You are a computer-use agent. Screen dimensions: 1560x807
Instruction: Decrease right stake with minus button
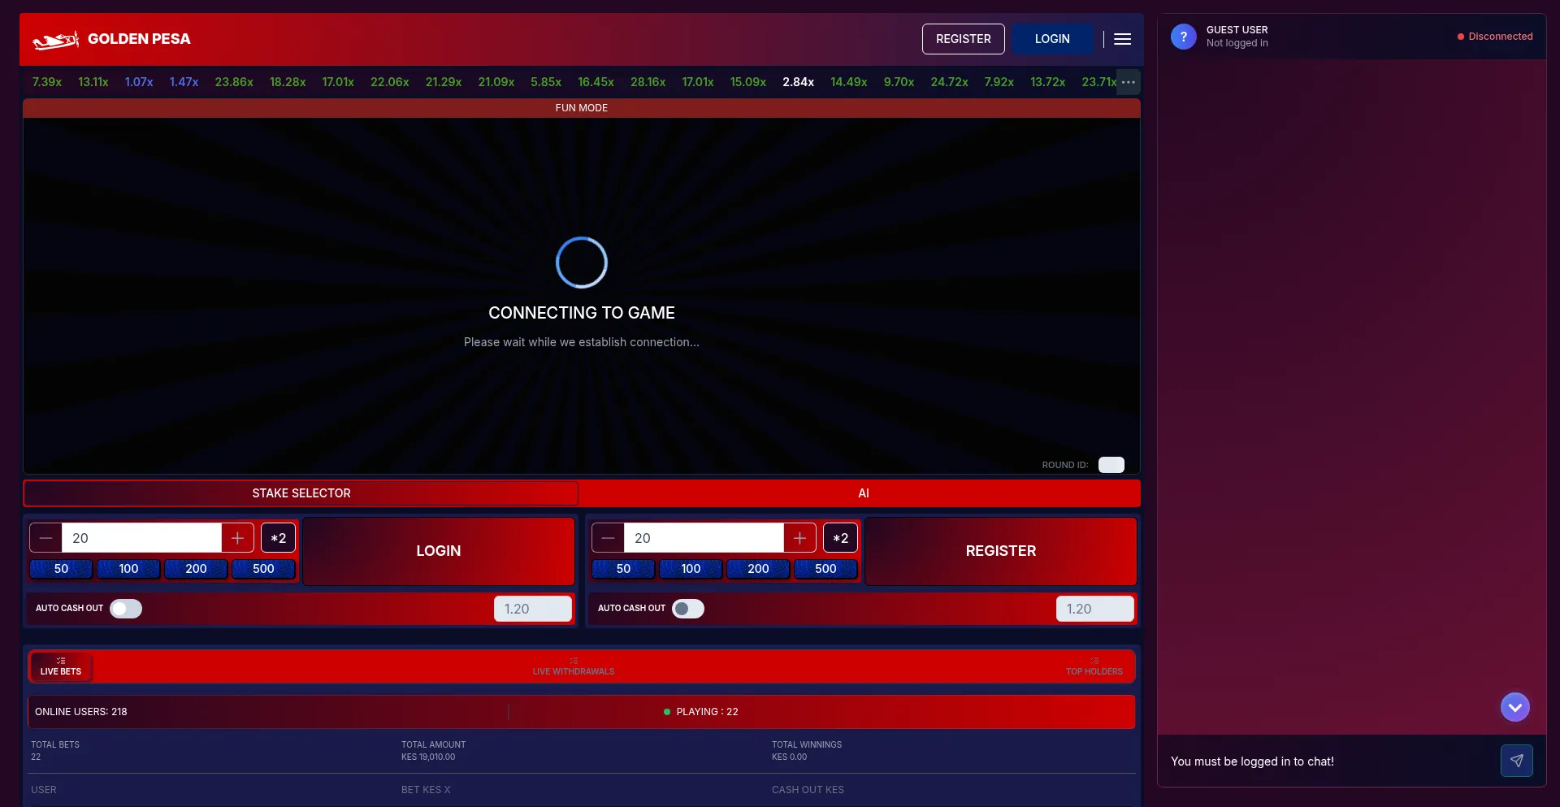pyautogui.click(x=608, y=538)
